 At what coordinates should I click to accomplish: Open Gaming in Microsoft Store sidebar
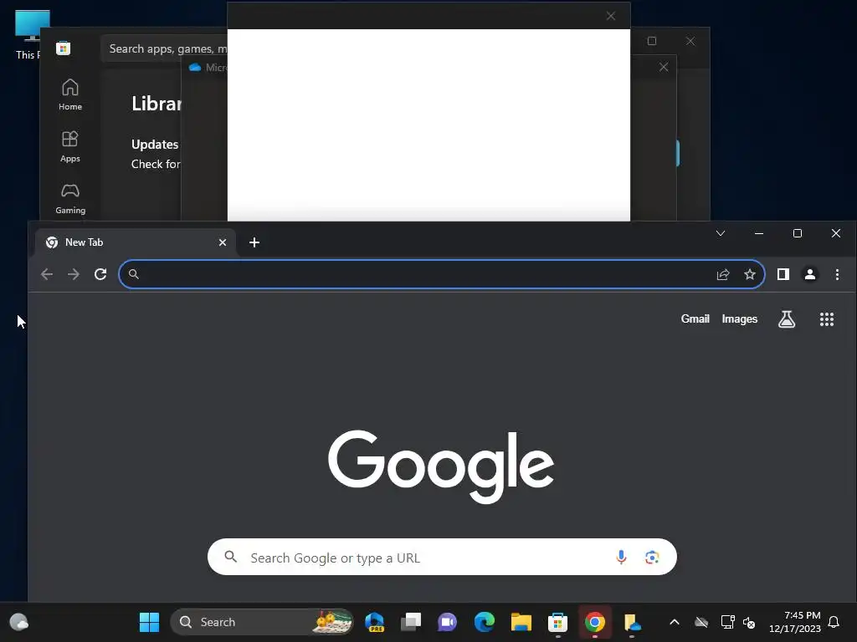(70, 199)
